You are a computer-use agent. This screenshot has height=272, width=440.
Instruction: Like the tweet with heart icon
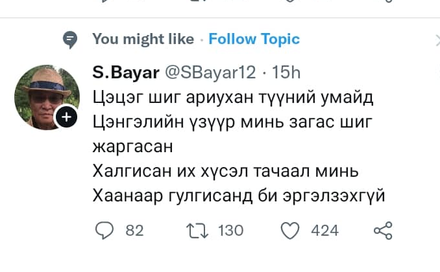coord(291,230)
